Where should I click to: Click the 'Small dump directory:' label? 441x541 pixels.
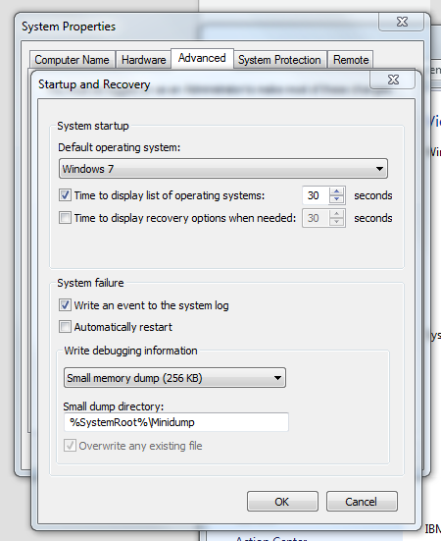(x=114, y=406)
